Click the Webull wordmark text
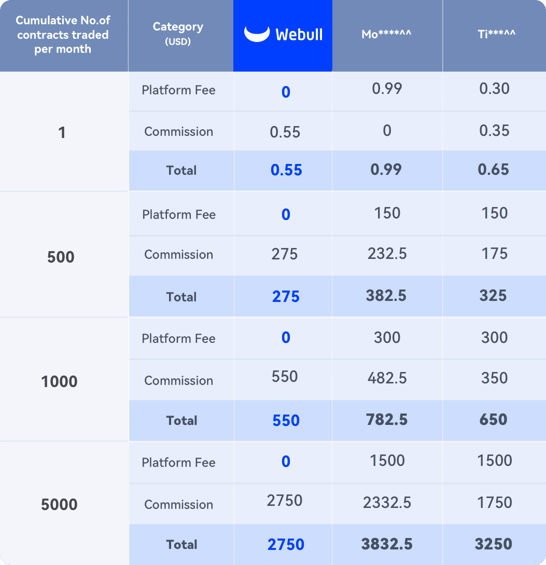This screenshot has height=565, width=546. pyautogui.click(x=299, y=35)
